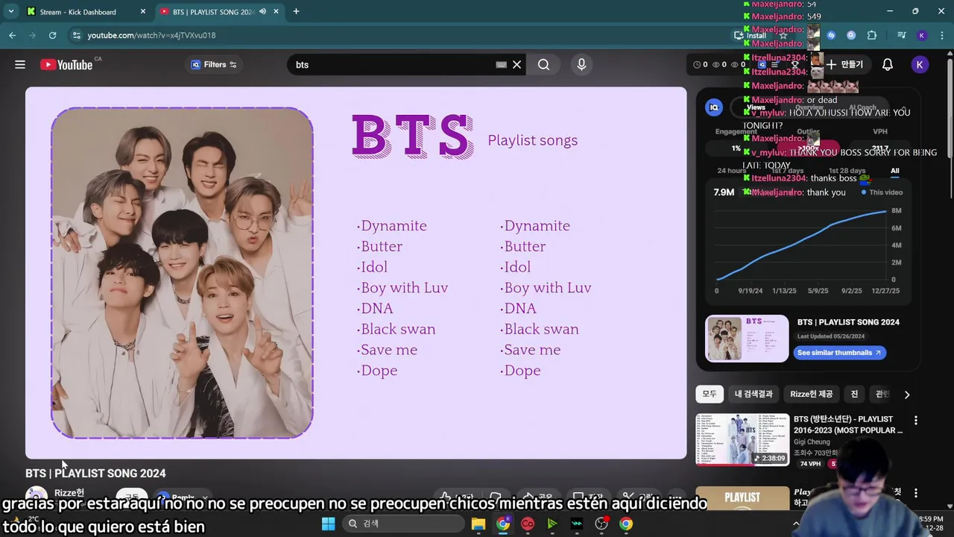Select the 모두 filter chip
Screen dimensions: 954x537
[x=710, y=394]
